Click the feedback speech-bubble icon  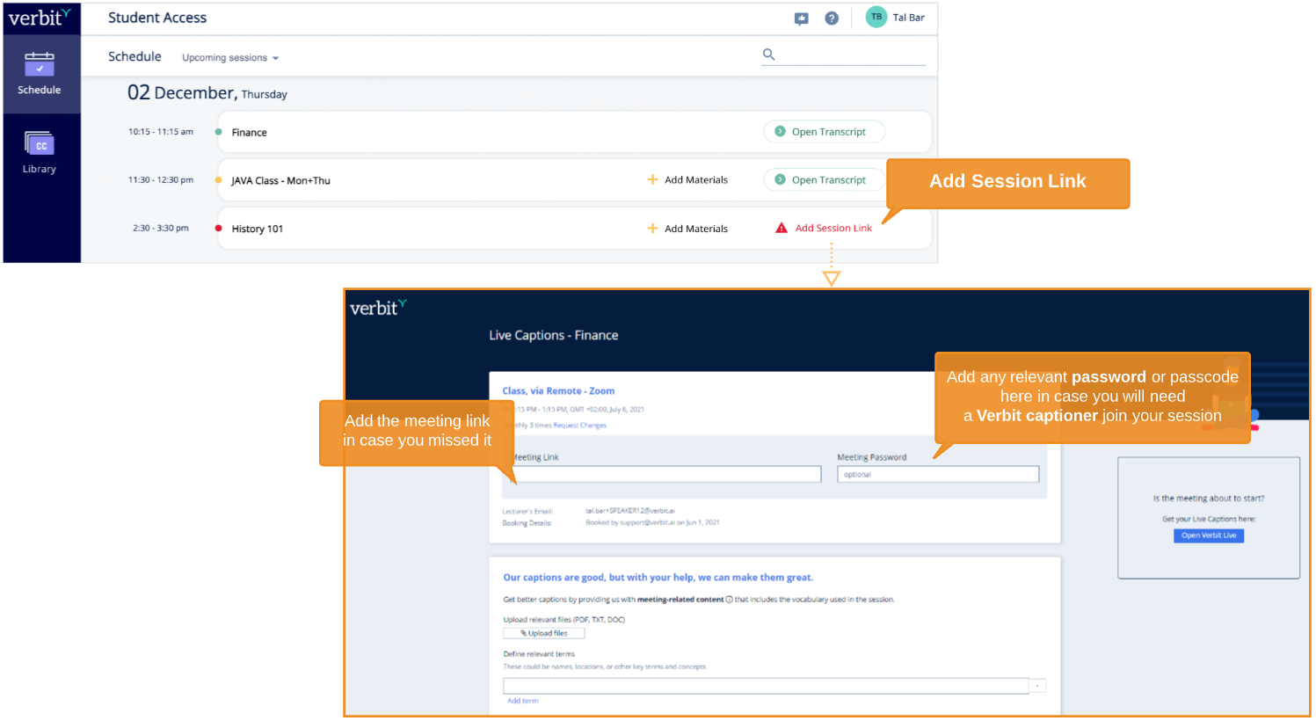pos(801,18)
